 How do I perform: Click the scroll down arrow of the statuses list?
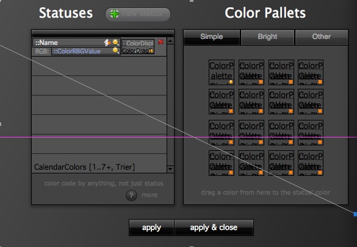click(170, 169)
